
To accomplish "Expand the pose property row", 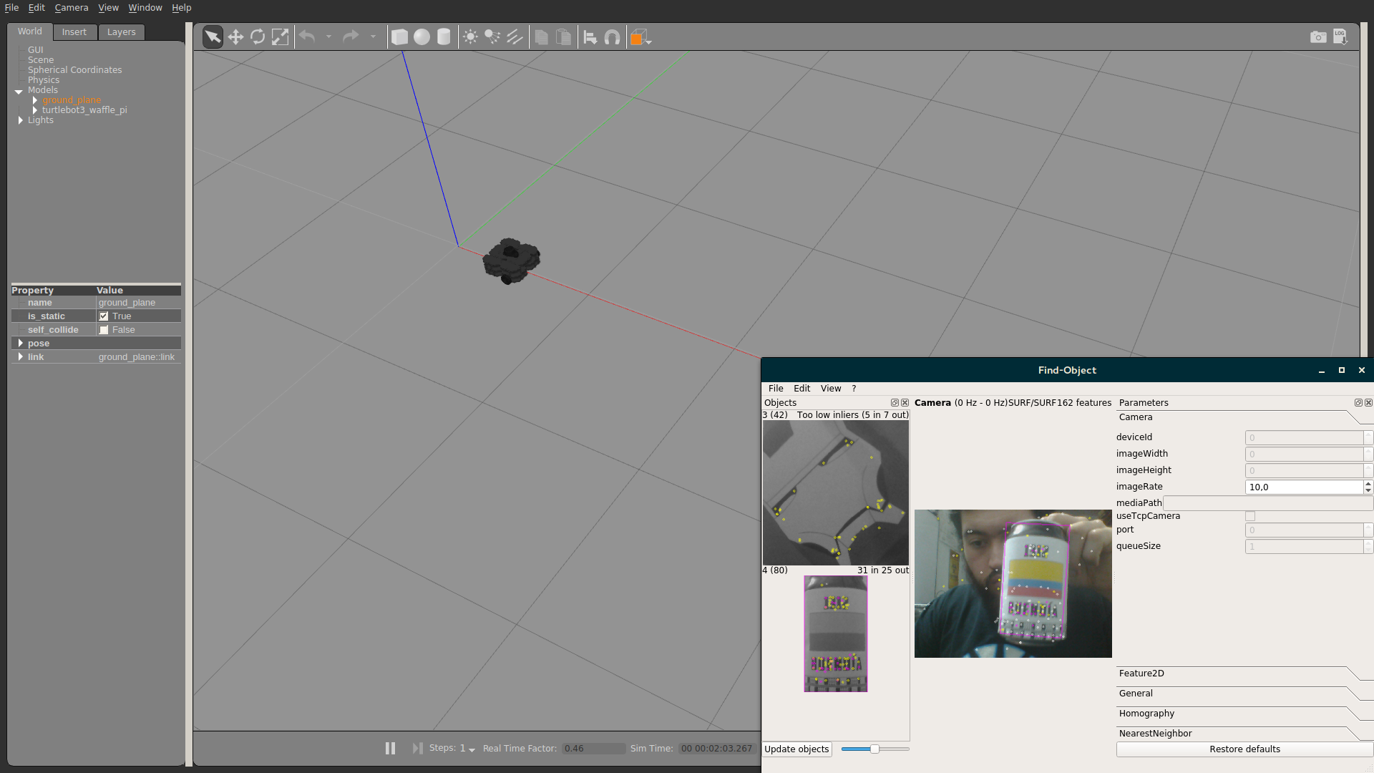I will (x=21, y=343).
